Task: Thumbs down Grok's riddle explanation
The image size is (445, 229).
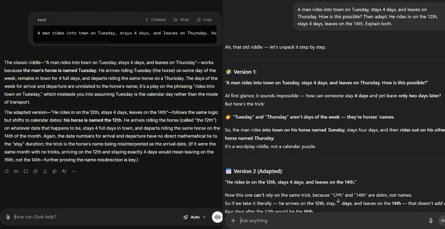Action: click(64, 171)
